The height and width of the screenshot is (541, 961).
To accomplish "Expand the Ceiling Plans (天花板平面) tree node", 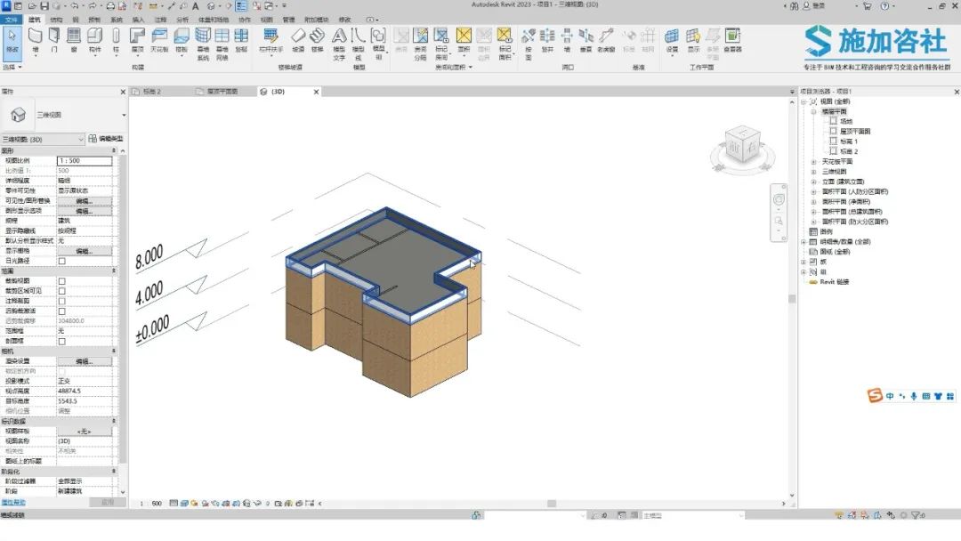I will (x=814, y=162).
